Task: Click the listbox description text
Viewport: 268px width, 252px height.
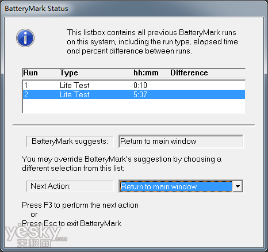Action: point(152,42)
